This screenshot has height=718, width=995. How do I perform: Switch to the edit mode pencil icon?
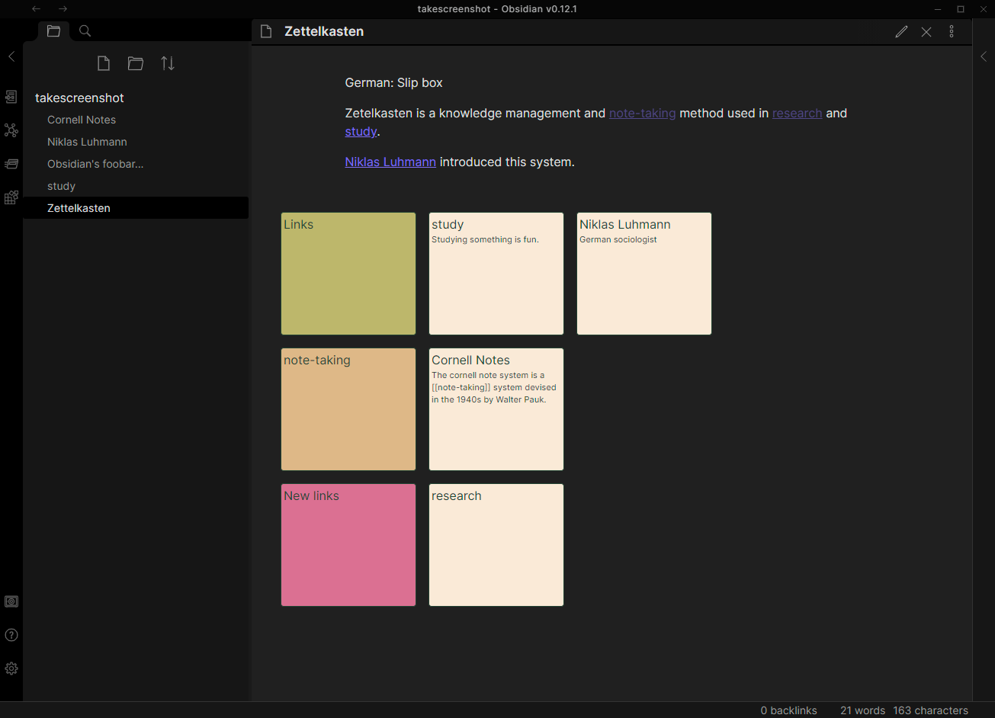[901, 32]
